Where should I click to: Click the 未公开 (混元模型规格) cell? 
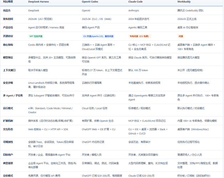[190, 70]
